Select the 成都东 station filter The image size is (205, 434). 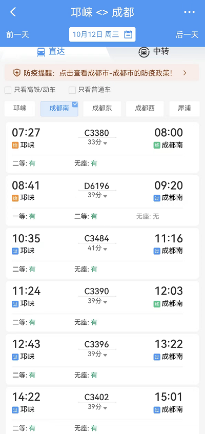(x=102, y=109)
